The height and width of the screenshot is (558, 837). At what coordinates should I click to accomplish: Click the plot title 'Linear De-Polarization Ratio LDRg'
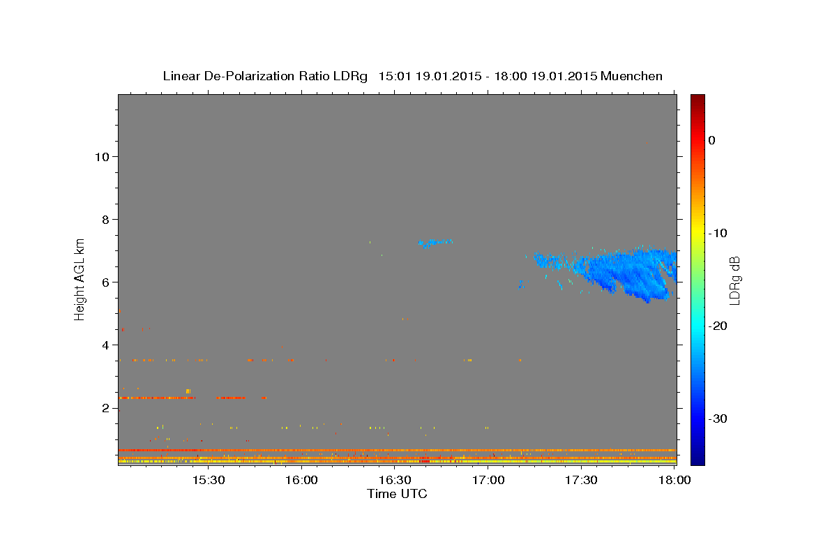click(265, 76)
